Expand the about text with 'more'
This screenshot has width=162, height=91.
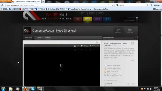click(x=133, y=60)
